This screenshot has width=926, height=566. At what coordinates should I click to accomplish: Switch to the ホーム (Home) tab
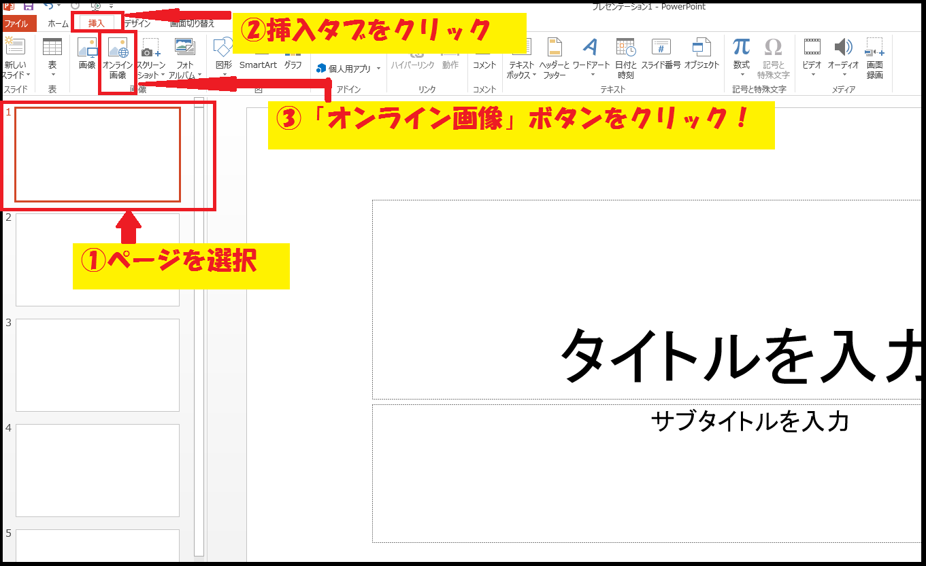pyautogui.click(x=58, y=24)
